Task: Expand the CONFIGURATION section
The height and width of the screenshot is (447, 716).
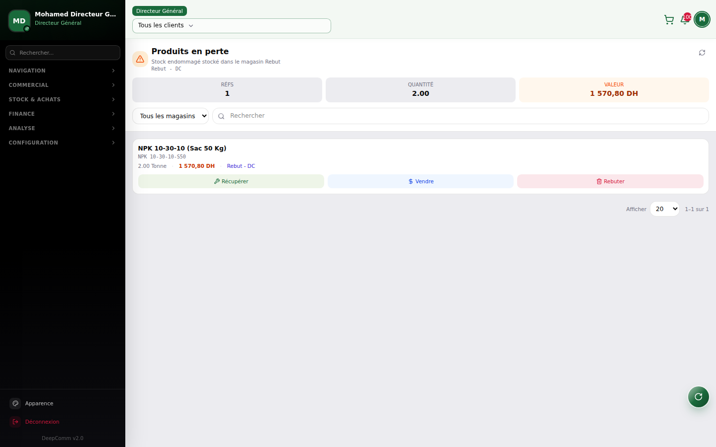Action: tap(63, 143)
